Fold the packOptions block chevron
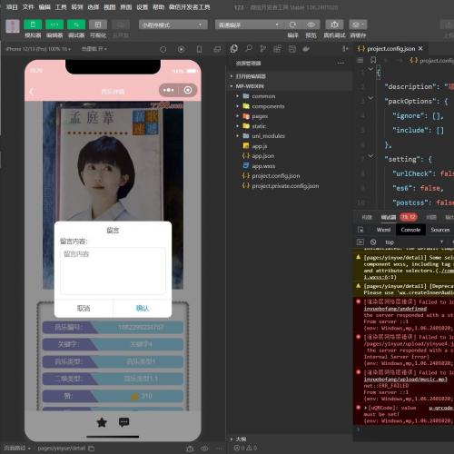The image size is (454, 454). coord(370,98)
